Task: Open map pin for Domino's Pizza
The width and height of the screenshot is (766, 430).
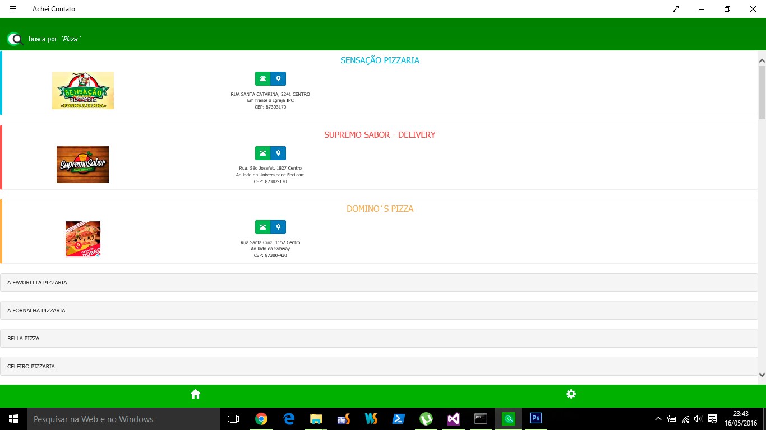Action: pyautogui.click(x=278, y=227)
